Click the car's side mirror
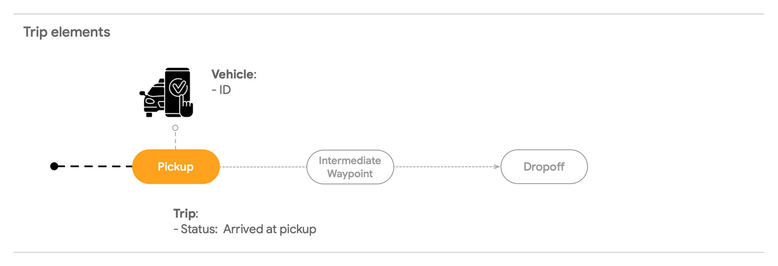 [142, 93]
